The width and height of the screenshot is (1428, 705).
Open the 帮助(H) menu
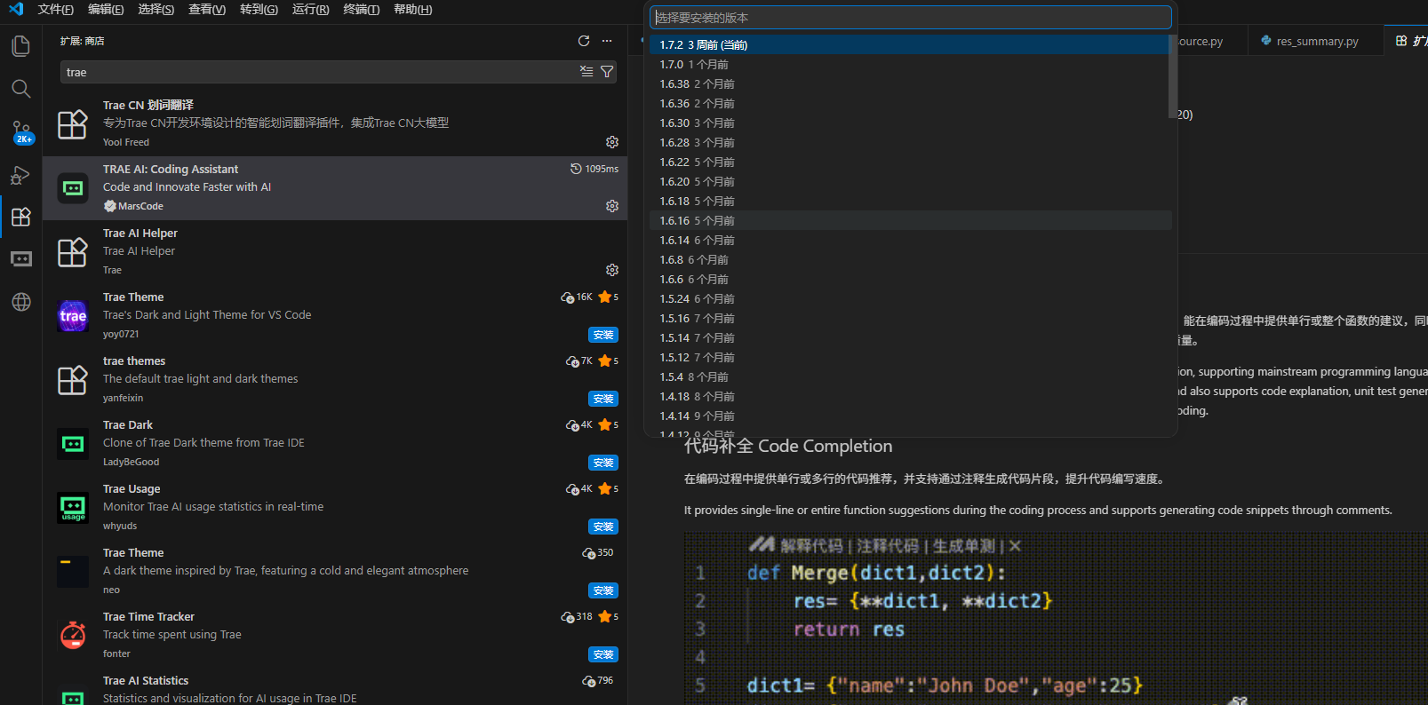coord(412,9)
